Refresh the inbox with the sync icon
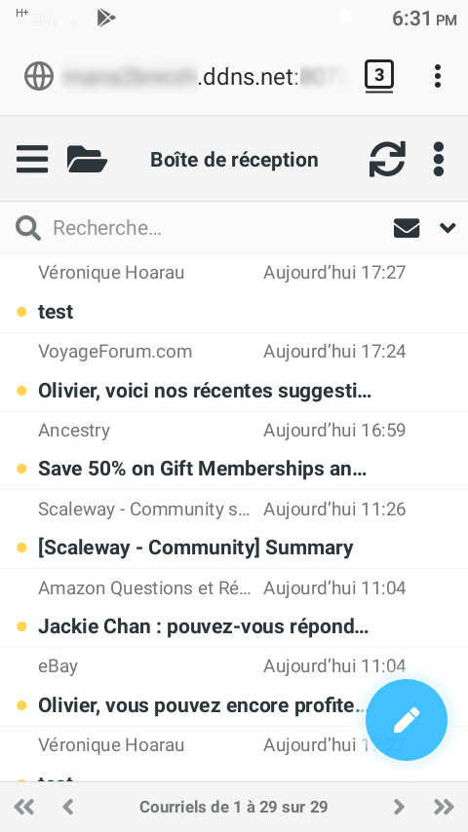This screenshot has width=468, height=832. (387, 159)
